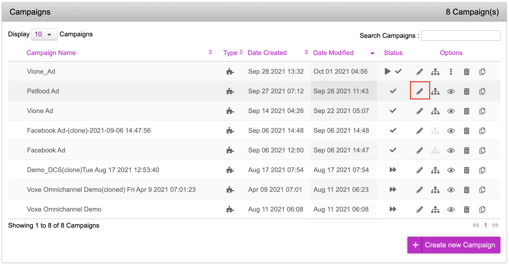Preview Facebook Ad via the eye icon
The height and width of the screenshot is (265, 509).
point(451,150)
